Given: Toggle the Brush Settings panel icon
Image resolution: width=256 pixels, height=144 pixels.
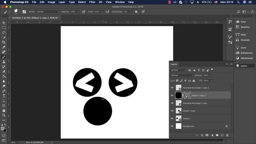Looking at the screenshot, I should tap(24, 12).
